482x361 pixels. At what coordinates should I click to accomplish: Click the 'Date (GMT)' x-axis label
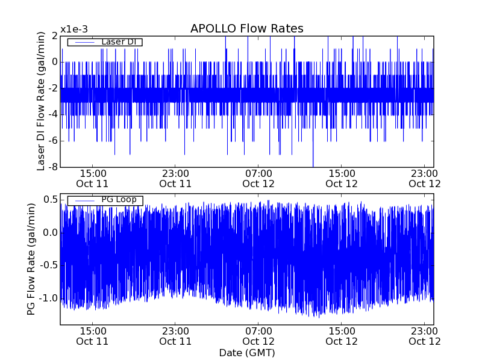pyautogui.click(x=247, y=353)
